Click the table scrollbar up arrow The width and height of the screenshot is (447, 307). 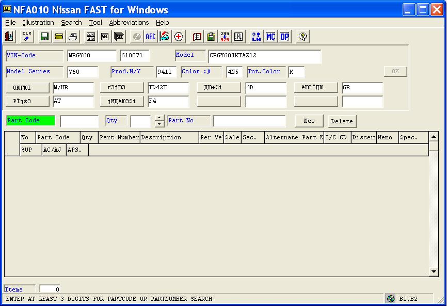tap(434, 137)
